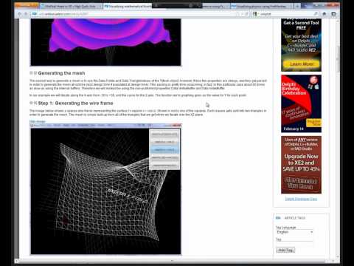Open the wire frame mesh image
354x266 pixels.
point(105,189)
